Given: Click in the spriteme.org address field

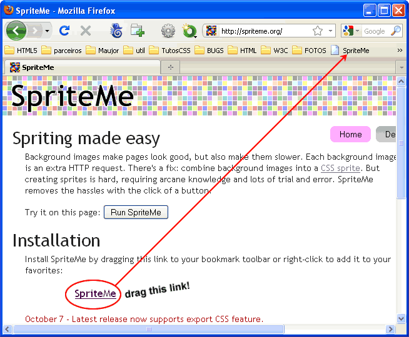Looking at the screenshot, I should point(263,31).
